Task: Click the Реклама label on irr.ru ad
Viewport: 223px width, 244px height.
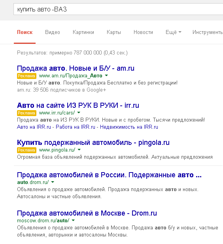Action: pyautogui.click(x=26, y=113)
